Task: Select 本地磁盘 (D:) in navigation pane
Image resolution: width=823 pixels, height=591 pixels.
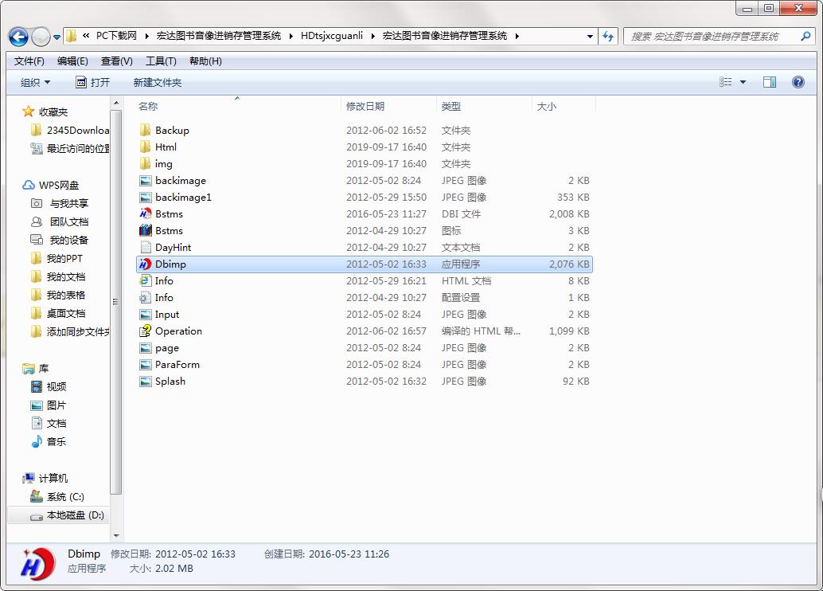Action: pos(75,515)
